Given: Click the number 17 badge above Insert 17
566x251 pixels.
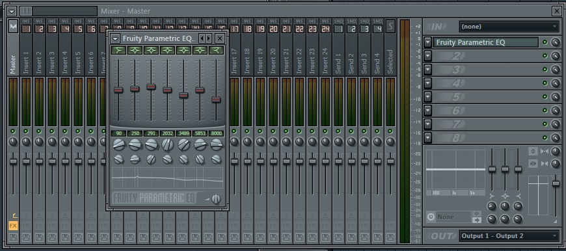Looking at the screenshot, I should [234, 29].
